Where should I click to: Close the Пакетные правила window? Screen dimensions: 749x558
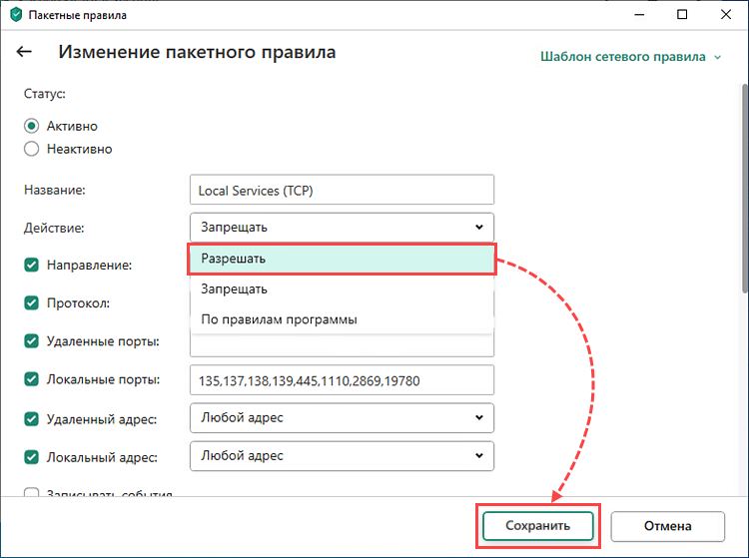pyautogui.click(x=726, y=15)
